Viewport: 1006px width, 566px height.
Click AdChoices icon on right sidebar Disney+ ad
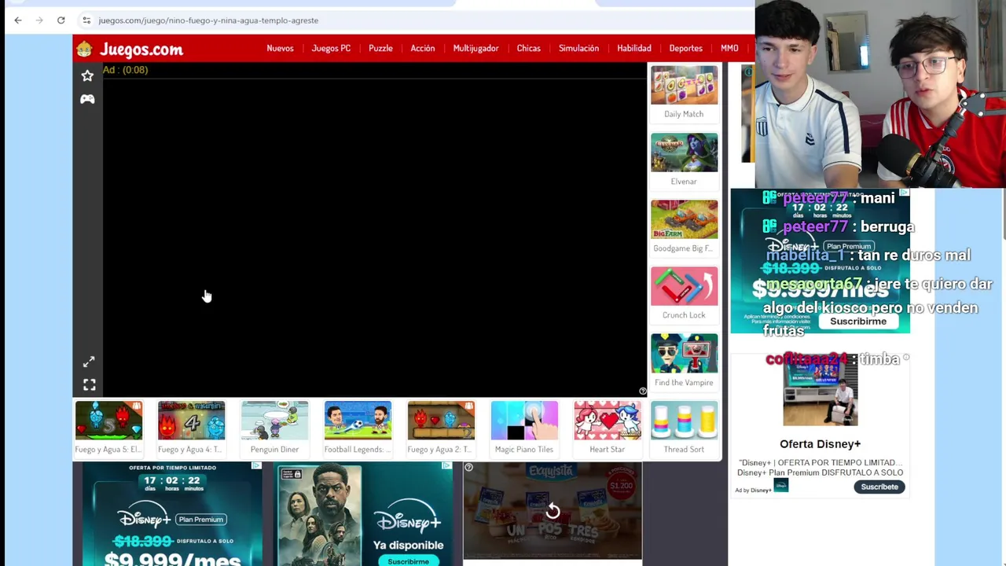pyautogui.click(x=905, y=193)
